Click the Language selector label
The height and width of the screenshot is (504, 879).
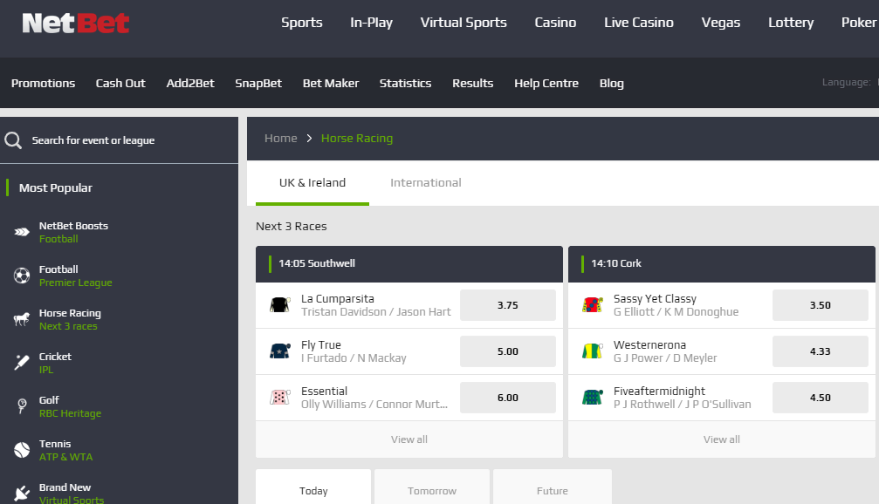pyautogui.click(x=846, y=82)
